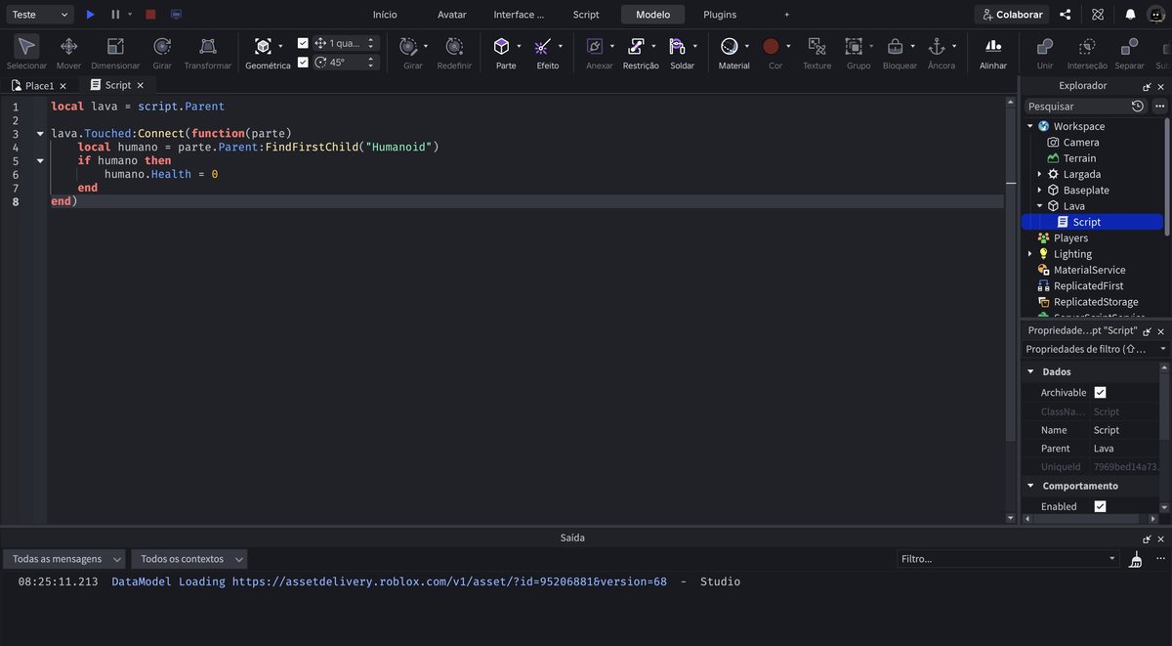Open the 'Todos os contextos' dropdown
1172x646 pixels.
click(189, 559)
